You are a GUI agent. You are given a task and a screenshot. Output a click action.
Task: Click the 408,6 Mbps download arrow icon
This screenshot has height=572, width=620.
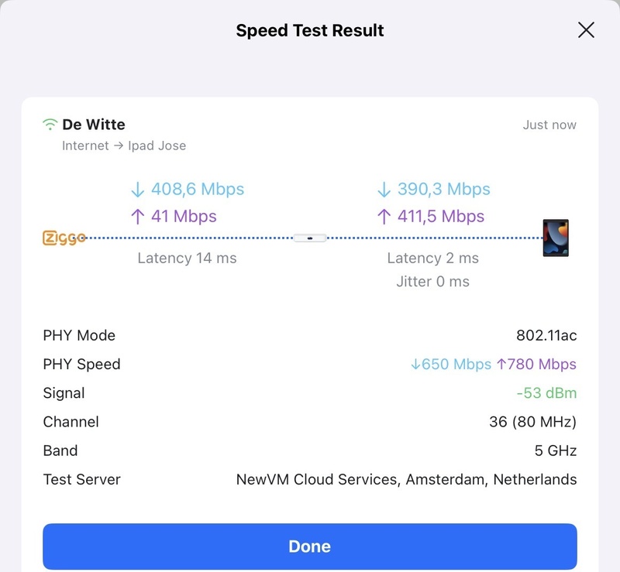[138, 189]
